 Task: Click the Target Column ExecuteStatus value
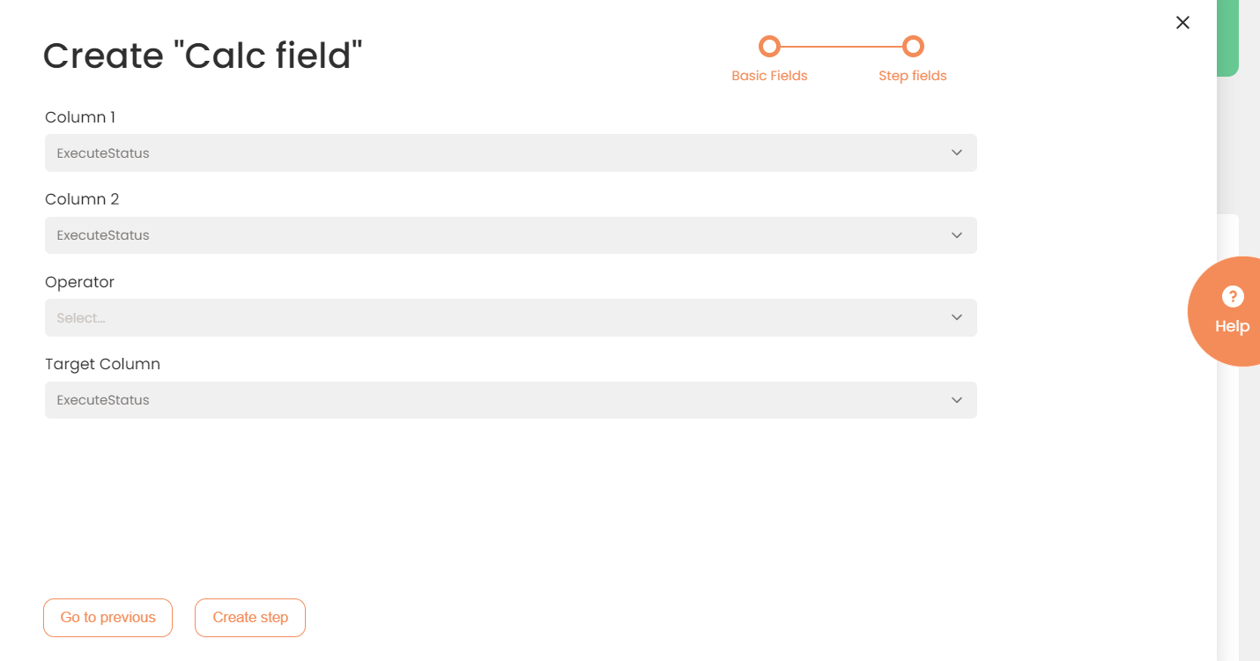point(103,400)
